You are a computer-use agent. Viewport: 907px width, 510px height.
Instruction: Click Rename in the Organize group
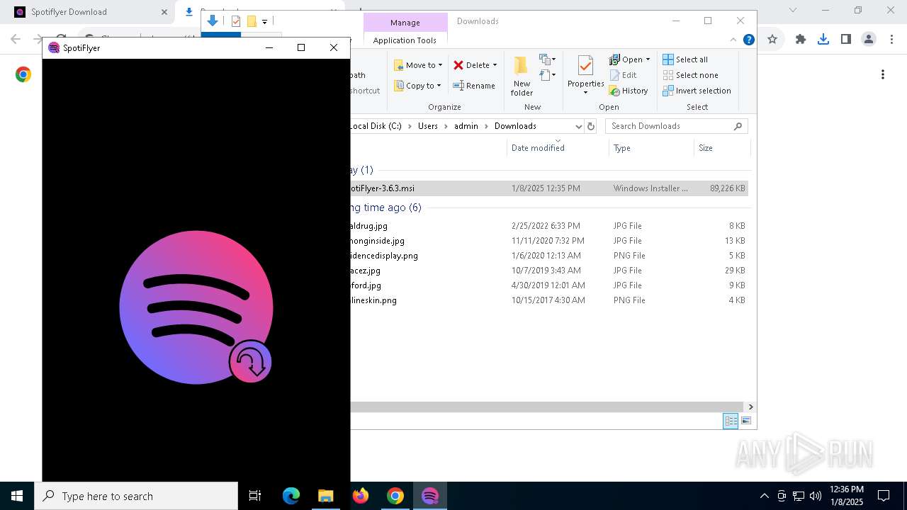(x=474, y=86)
